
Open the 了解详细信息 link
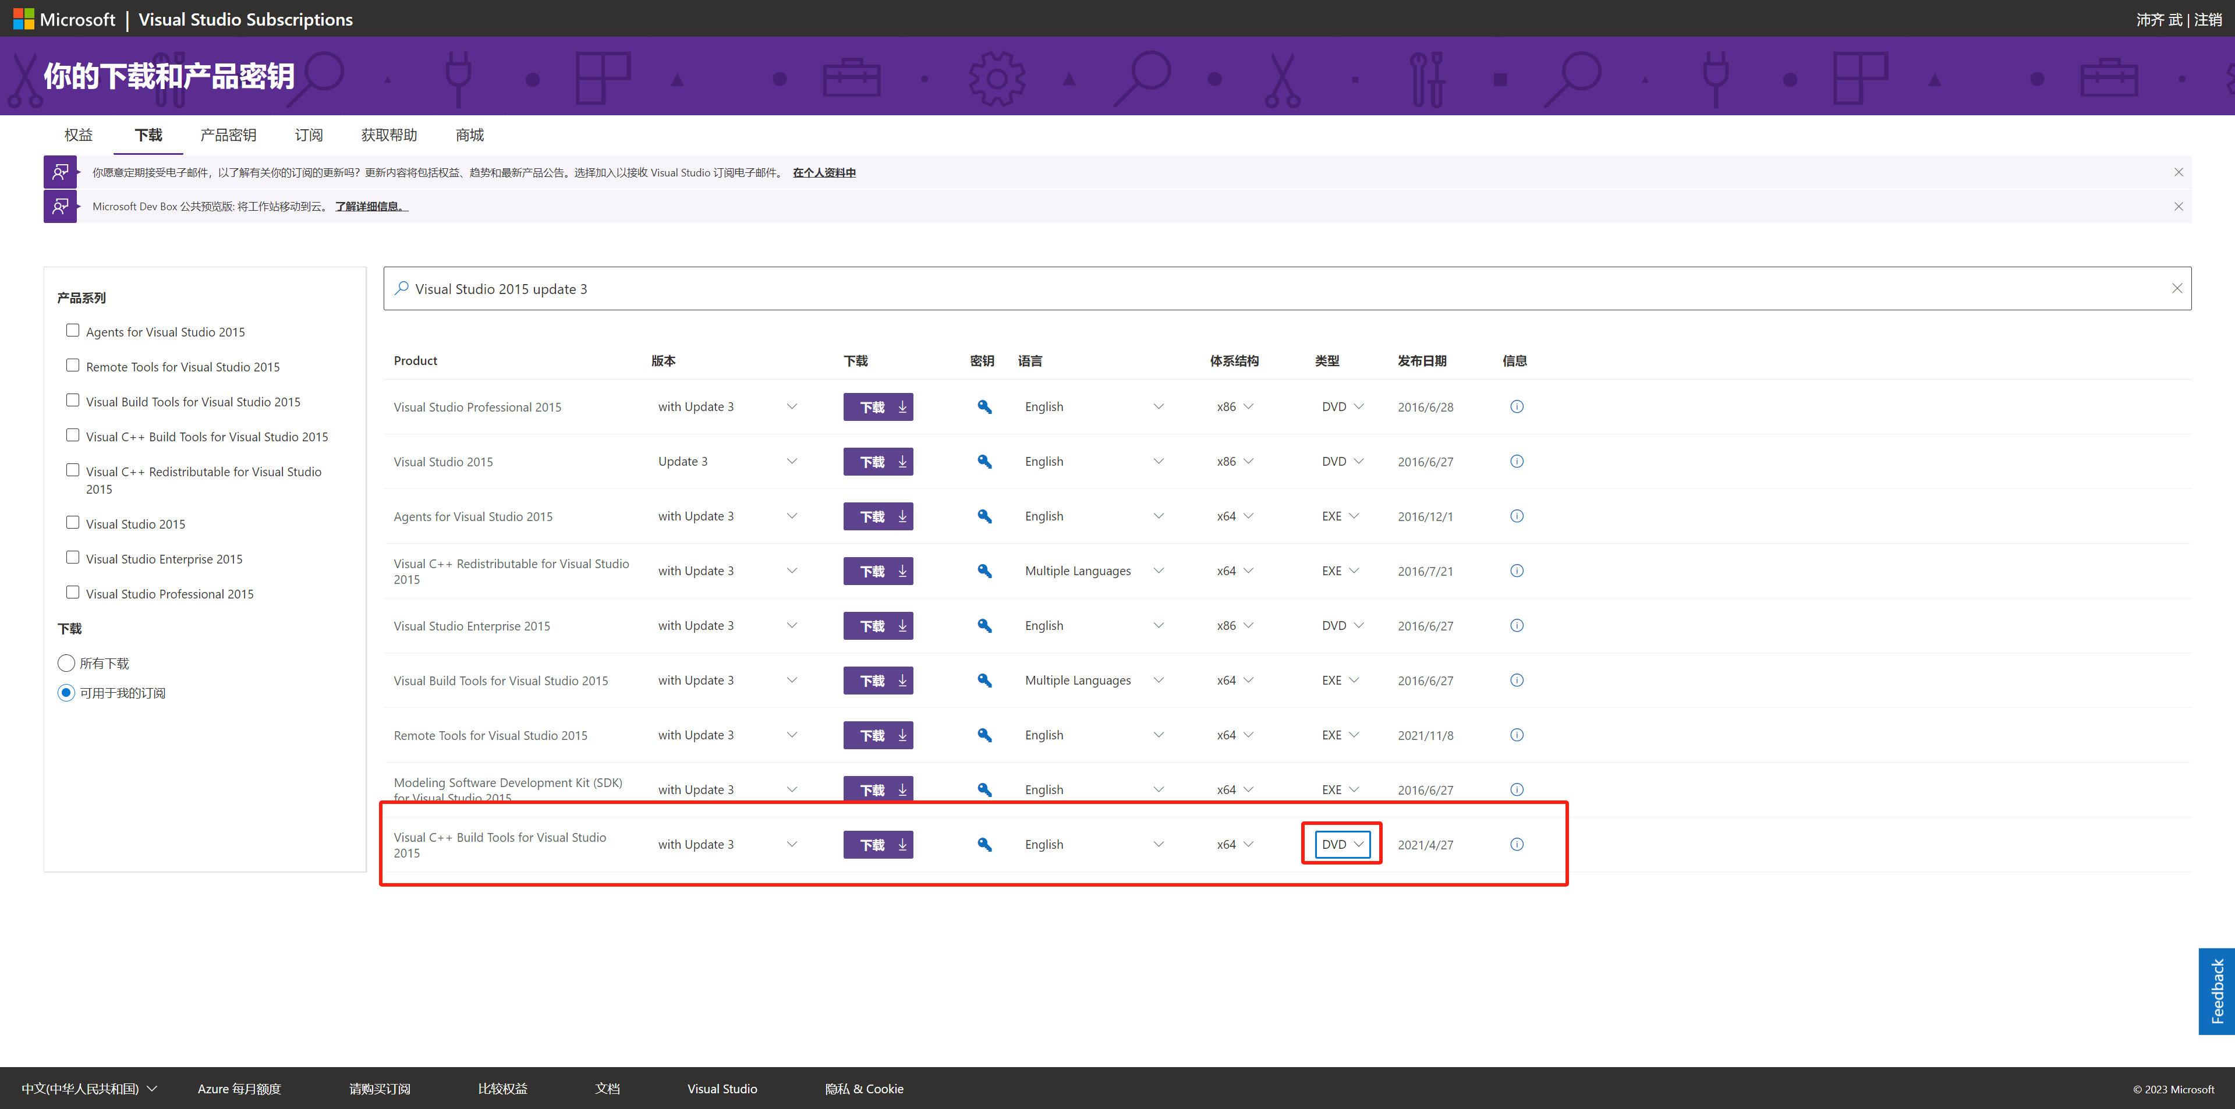pyautogui.click(x=371, y=207)
